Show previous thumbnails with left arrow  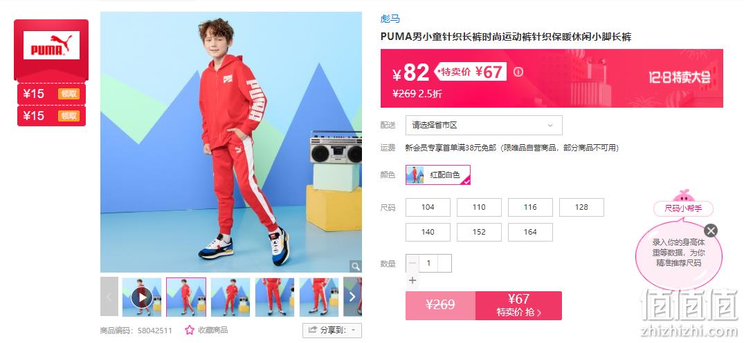coord(109,297)
